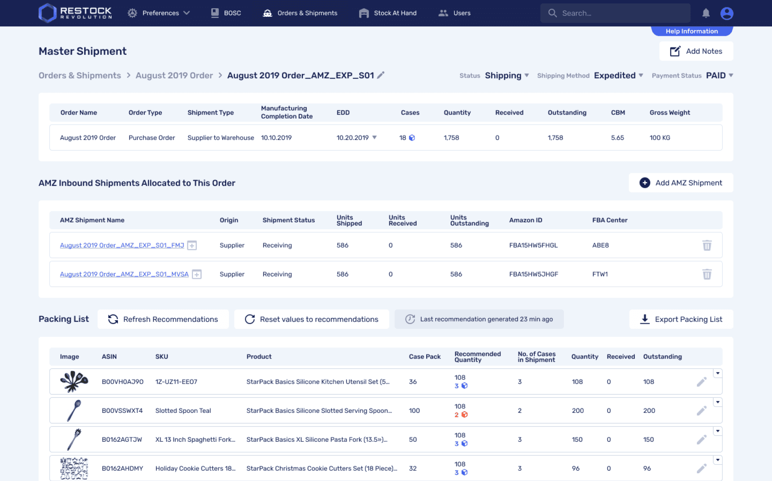Click the Gross Weight 100 KG value

click(660, 138)
